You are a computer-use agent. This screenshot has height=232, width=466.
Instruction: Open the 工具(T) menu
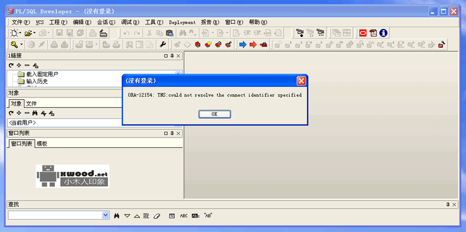(x=154, y=22)
